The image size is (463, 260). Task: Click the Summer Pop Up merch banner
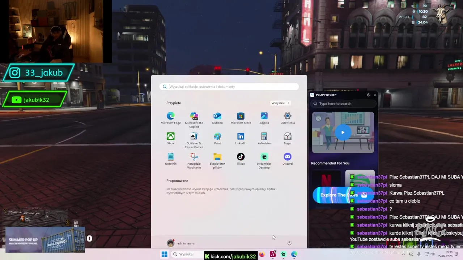point(45,239)
